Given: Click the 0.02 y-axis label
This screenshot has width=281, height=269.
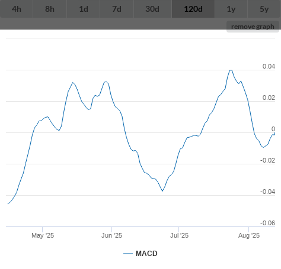Looking at the screenshot, I should tap(269, 98).
